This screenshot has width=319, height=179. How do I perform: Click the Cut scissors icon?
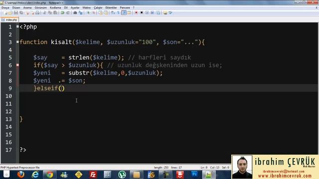pos(44,13)
